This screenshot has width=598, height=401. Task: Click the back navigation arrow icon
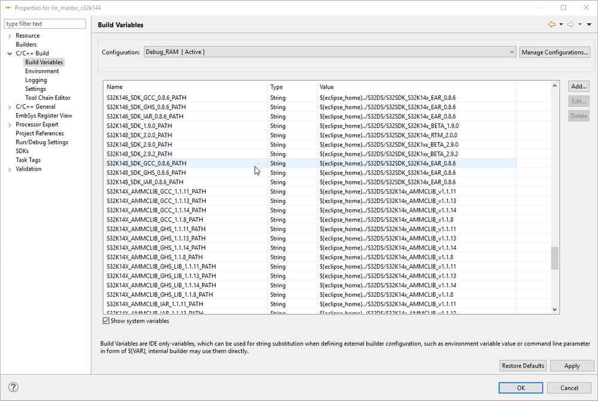click(x=551, y=25)
